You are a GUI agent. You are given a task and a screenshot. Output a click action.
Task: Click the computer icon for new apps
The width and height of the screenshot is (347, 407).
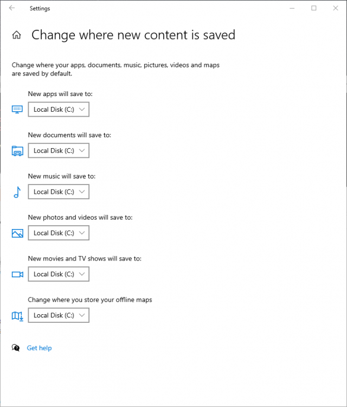click(x=17, y=109)
